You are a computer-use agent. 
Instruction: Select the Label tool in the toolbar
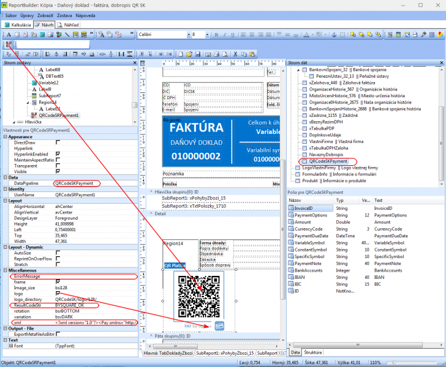9,34
